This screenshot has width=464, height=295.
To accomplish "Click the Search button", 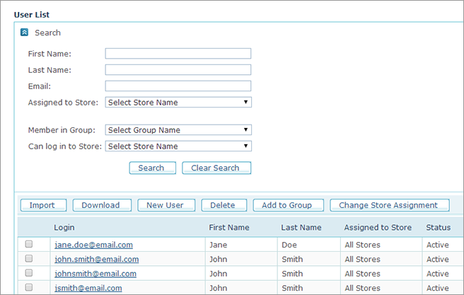I will pos(151,168).
